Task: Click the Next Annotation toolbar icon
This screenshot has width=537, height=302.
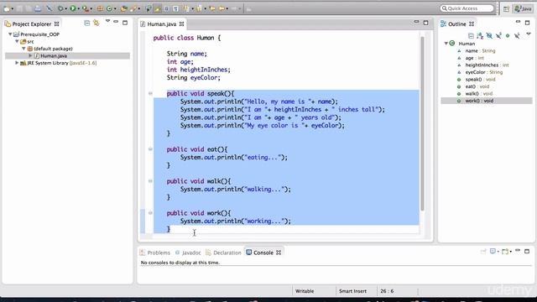Action: click(186, 8)
